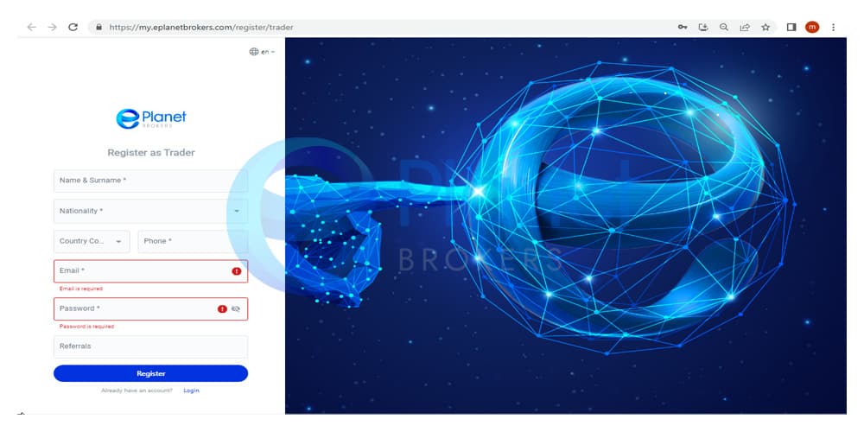
Task: Open the profile avatar labeled m
Action: click(x=812, y=27)
